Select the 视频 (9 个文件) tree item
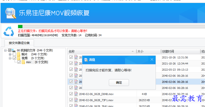The height and width of the screenshot is (107, 205). [x=33, y=58]
